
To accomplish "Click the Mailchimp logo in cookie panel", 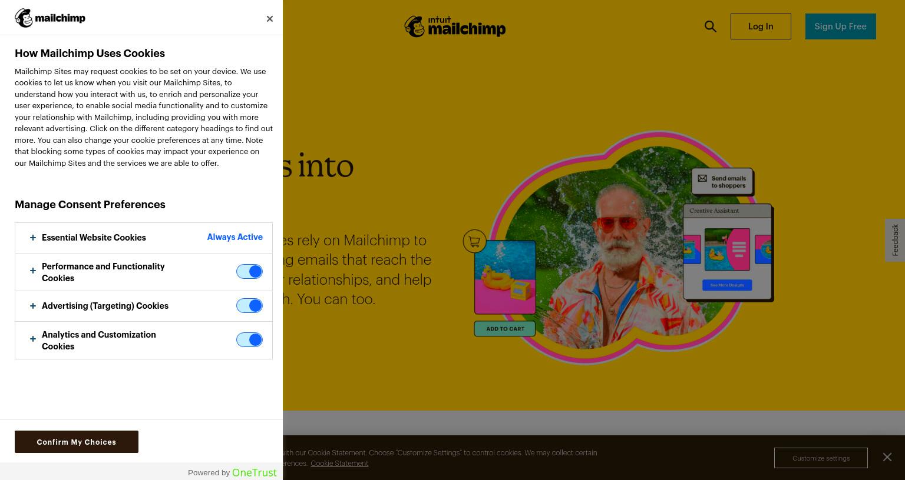I will click(x=50, y=18).
